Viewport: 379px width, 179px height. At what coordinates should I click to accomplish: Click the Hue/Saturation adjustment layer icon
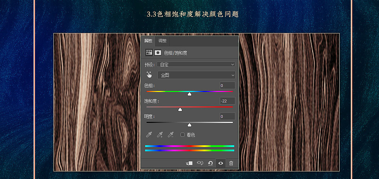[x=149, y=53]
